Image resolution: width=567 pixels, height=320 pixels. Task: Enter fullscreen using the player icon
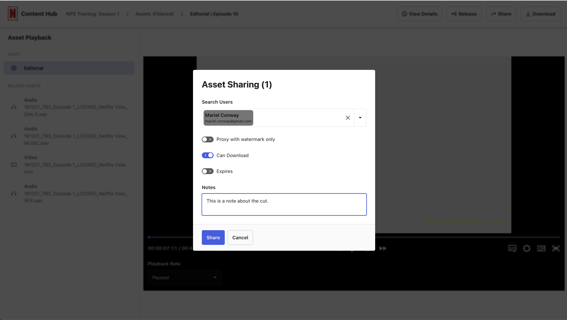coord(556,248)
